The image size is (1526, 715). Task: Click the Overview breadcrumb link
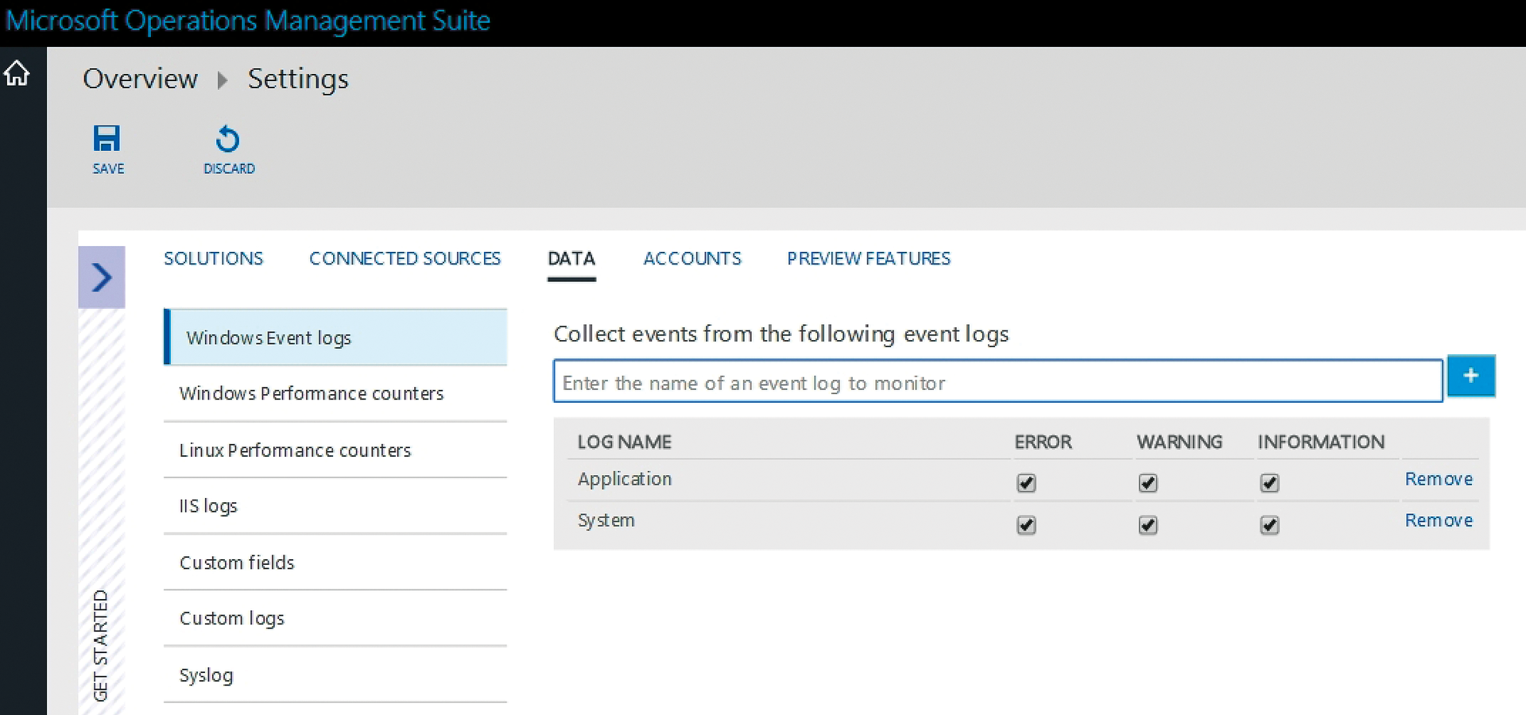(140, 79)
